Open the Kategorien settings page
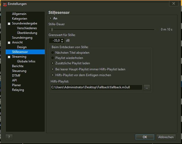 coord(20,19)
